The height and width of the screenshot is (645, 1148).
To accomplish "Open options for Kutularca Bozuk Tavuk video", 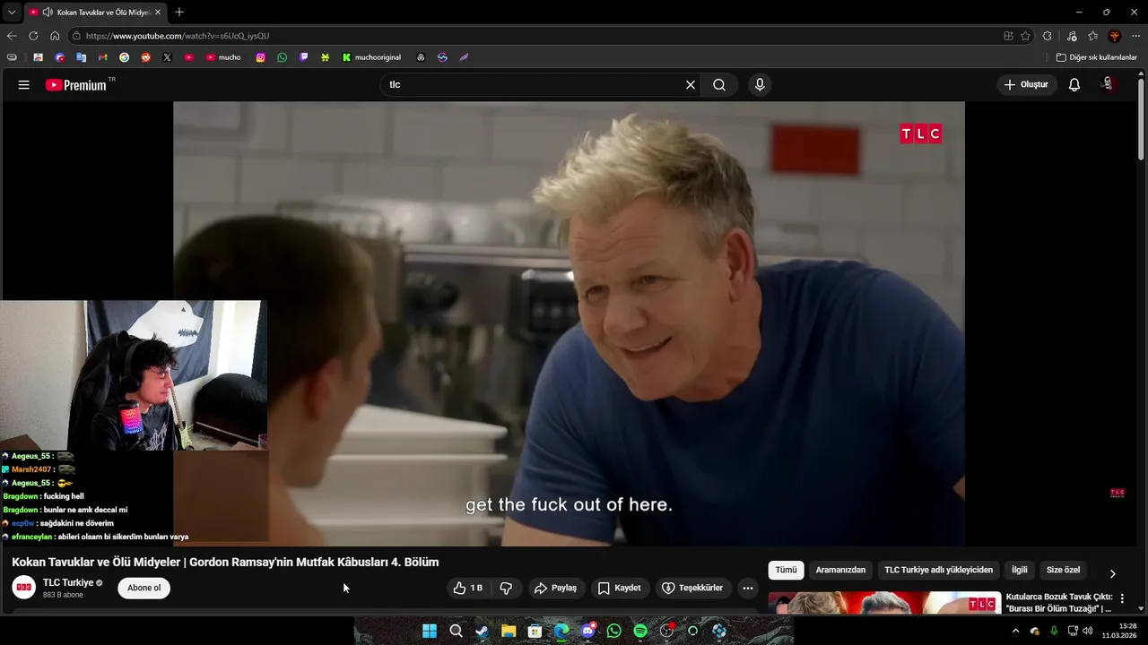I will [1122, 598].
